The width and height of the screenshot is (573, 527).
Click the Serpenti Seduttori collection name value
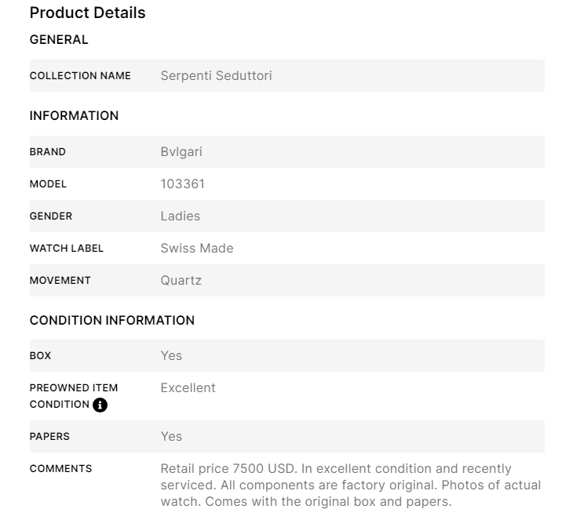[216, 76]
